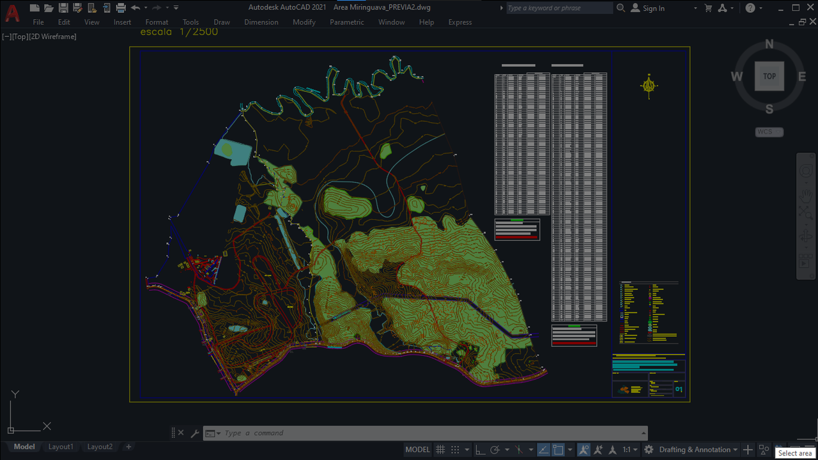
Task: Click in the keyword search field
Action: pos(559,8)
